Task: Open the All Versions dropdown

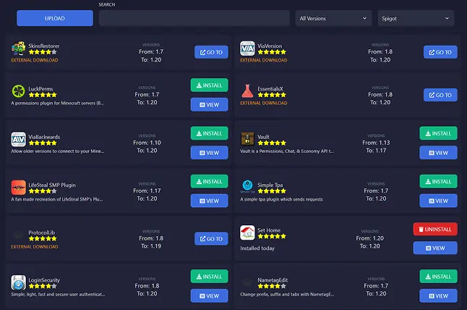Action: tap(333, 18)
